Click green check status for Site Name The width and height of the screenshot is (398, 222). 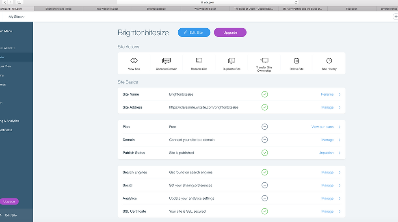pyautogui.click(x=265, y=94)
